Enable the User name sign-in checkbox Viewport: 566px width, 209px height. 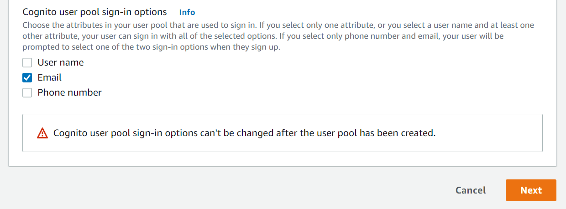pos(27,63)
